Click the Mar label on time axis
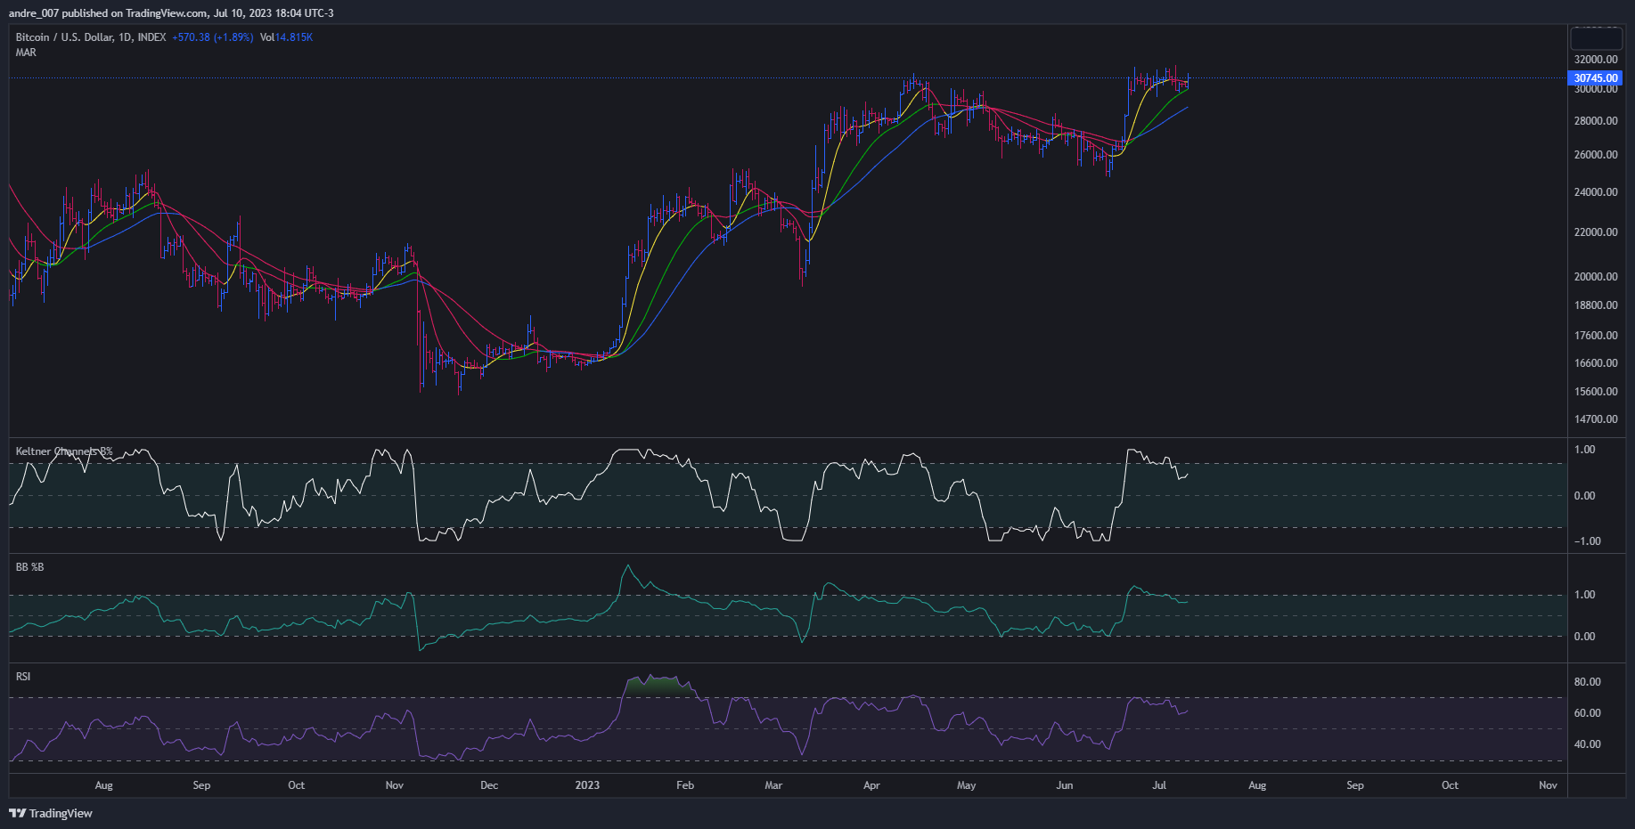The height and width of the screenshot is (829, 1635). click(x=773, y=785)
